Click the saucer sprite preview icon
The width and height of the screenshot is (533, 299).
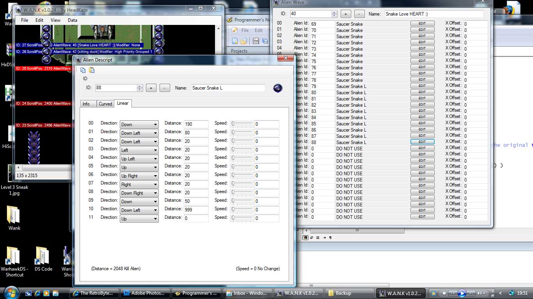pos(277,88)
